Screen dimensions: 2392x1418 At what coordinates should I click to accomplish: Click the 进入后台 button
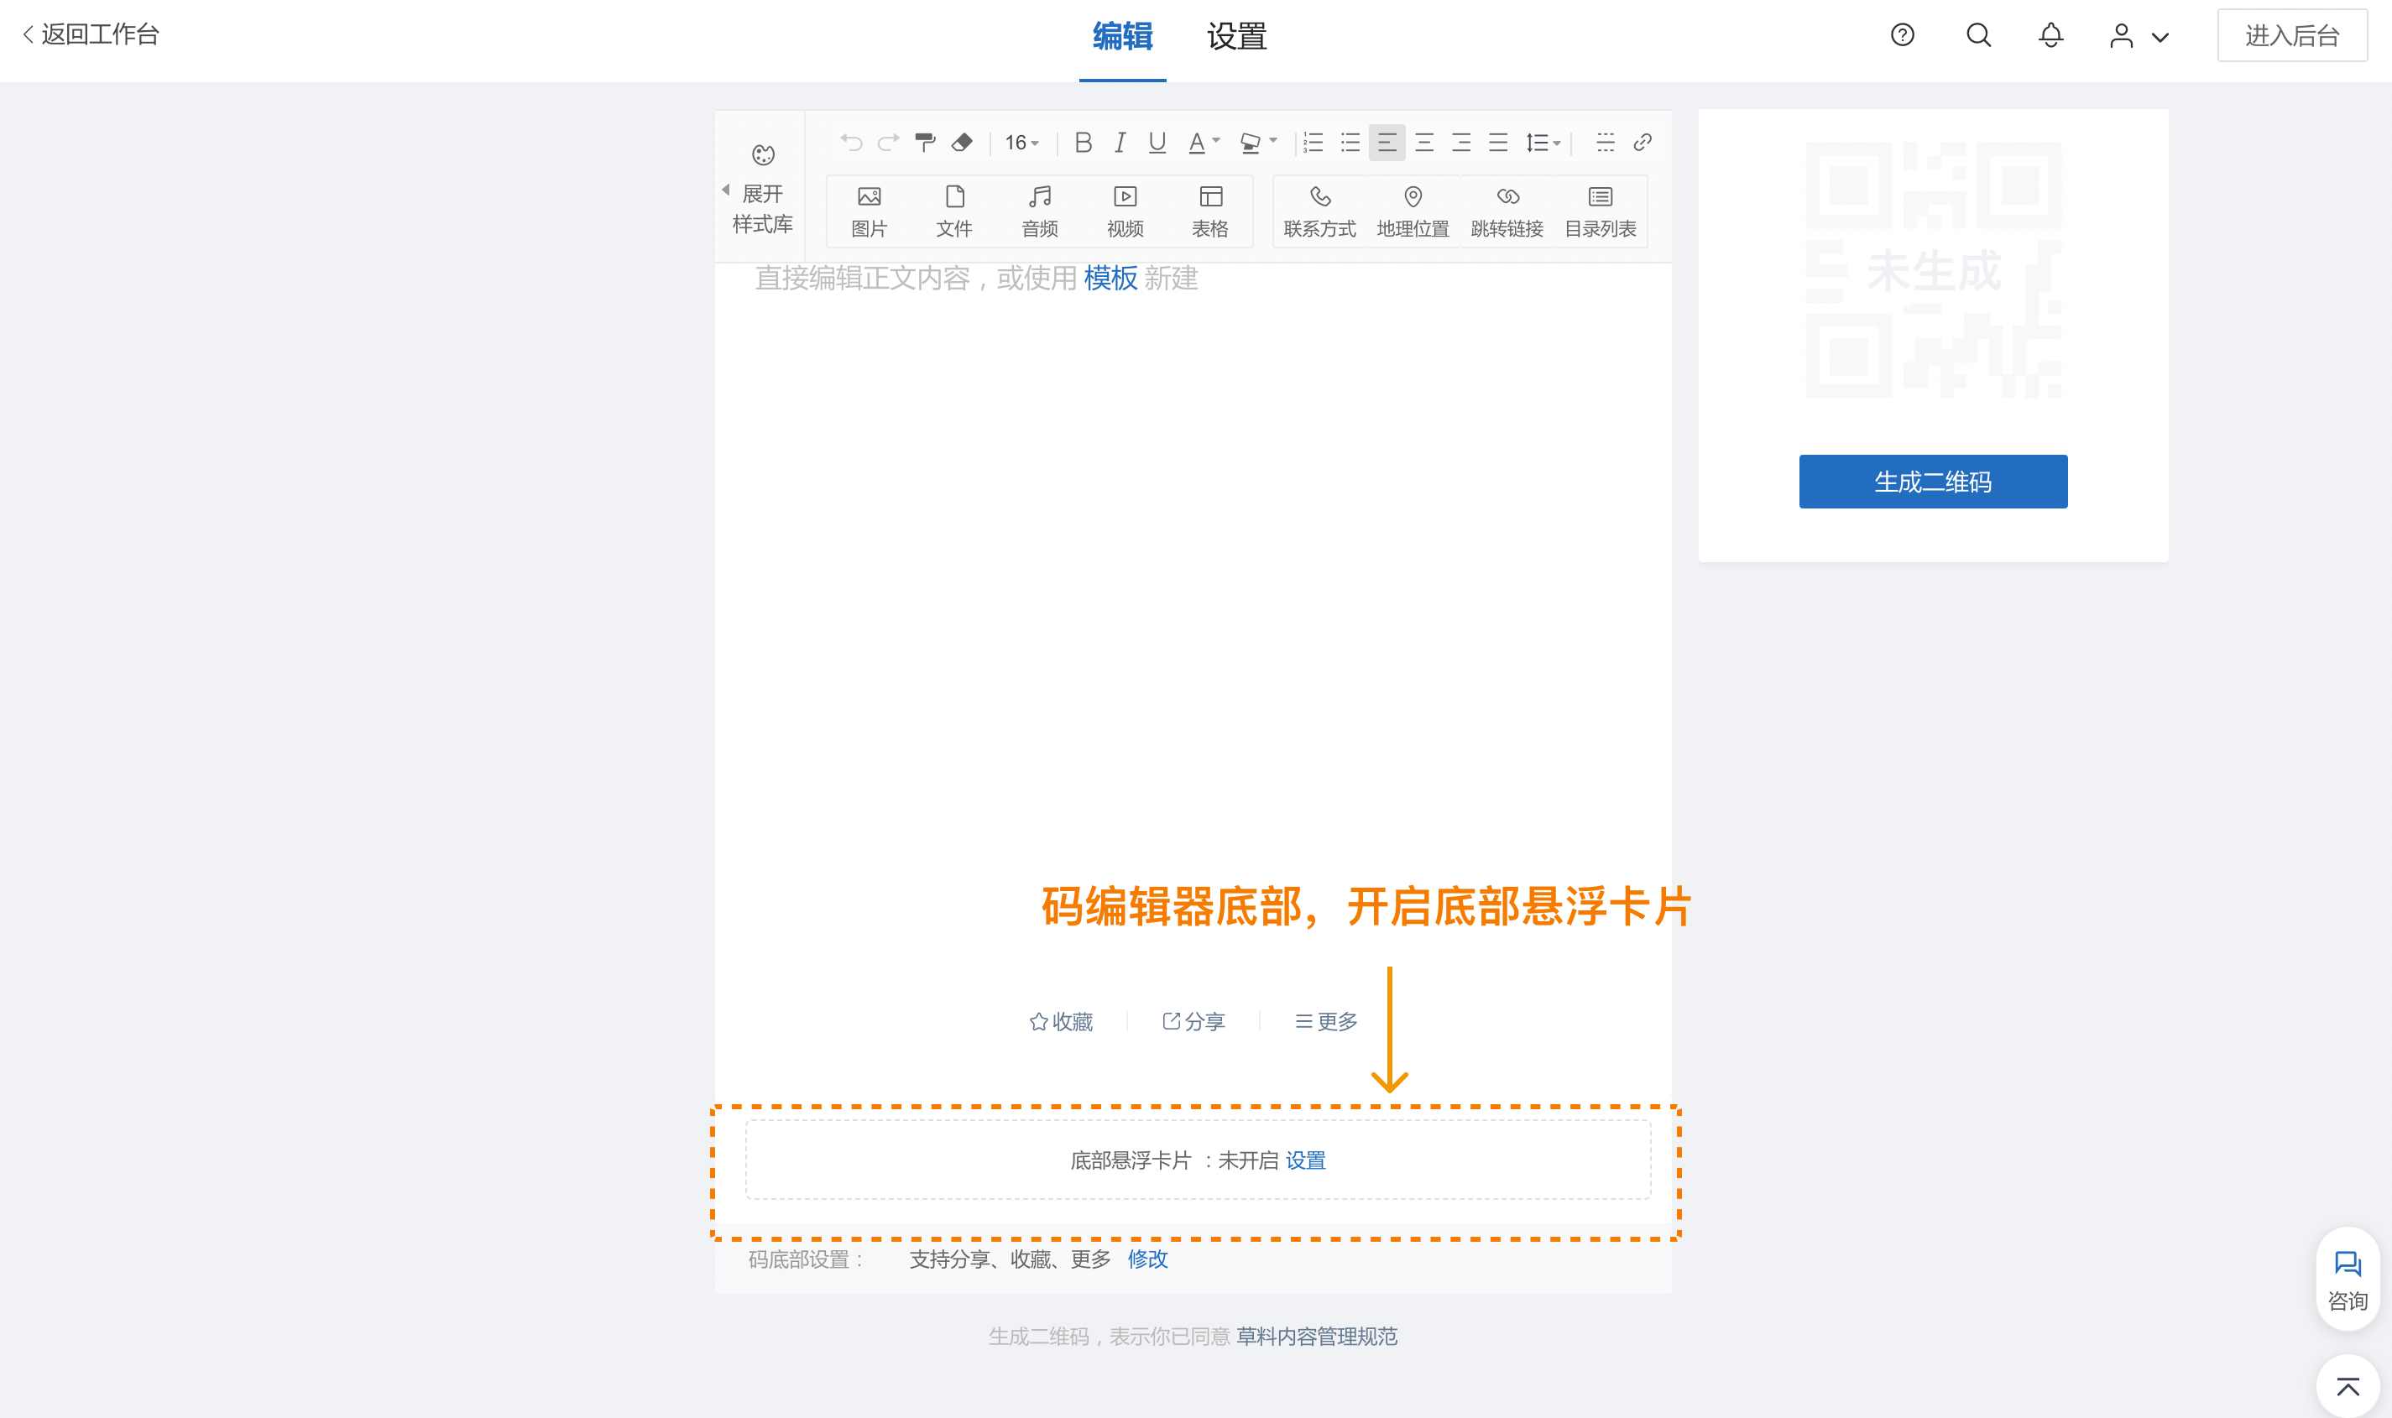tap(2291, 35)
